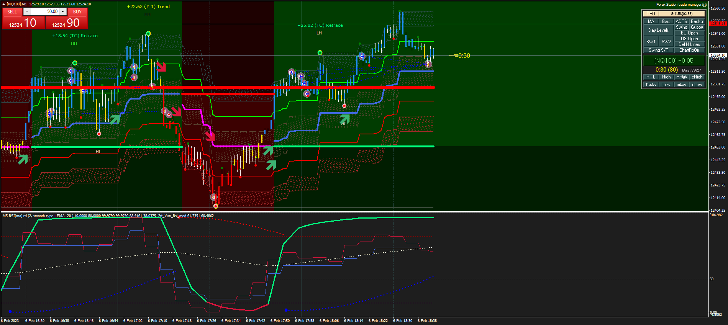
Task: Click the High button
Action: pos(666,77)
